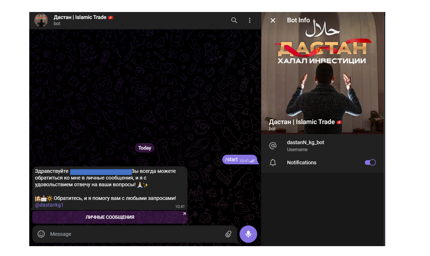Click the ЛИЧНЫЕ СООБЩЕНИЯ button
This screenshot has width=430, height=256.
pos(110,217)
